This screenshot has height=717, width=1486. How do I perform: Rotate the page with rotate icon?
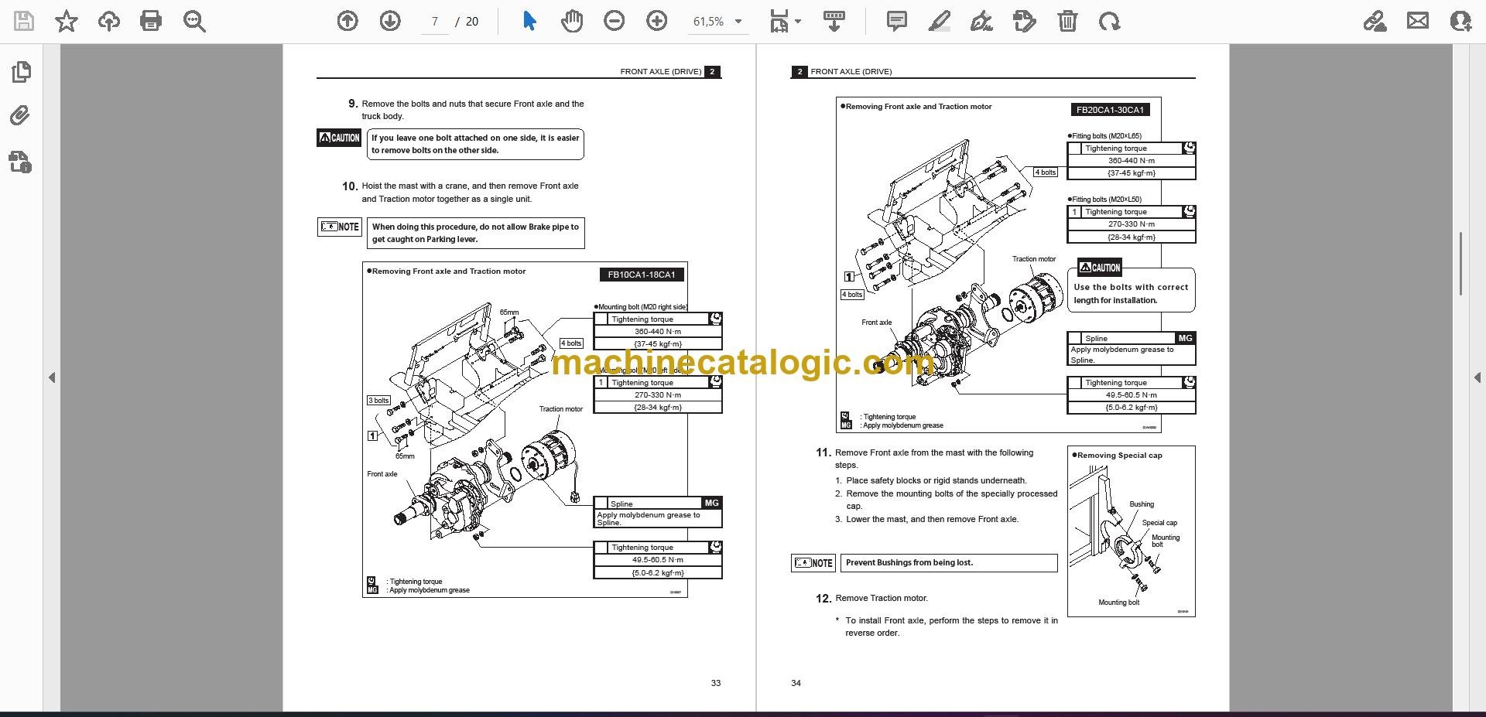click(x=1109, y=21)
